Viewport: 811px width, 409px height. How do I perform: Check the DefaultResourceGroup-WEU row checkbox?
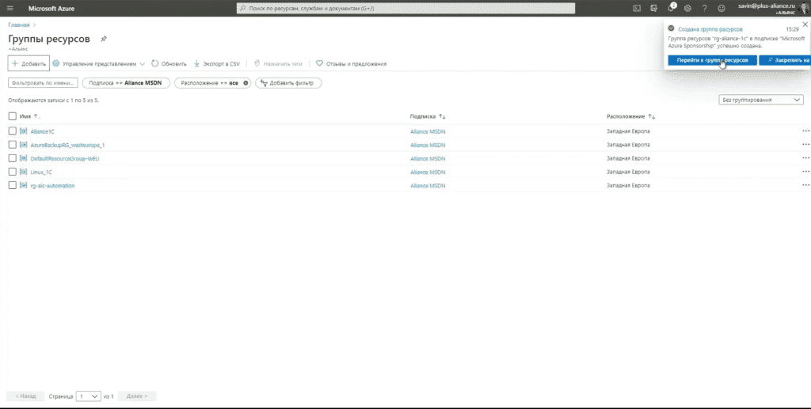click(x=13, y=158)
